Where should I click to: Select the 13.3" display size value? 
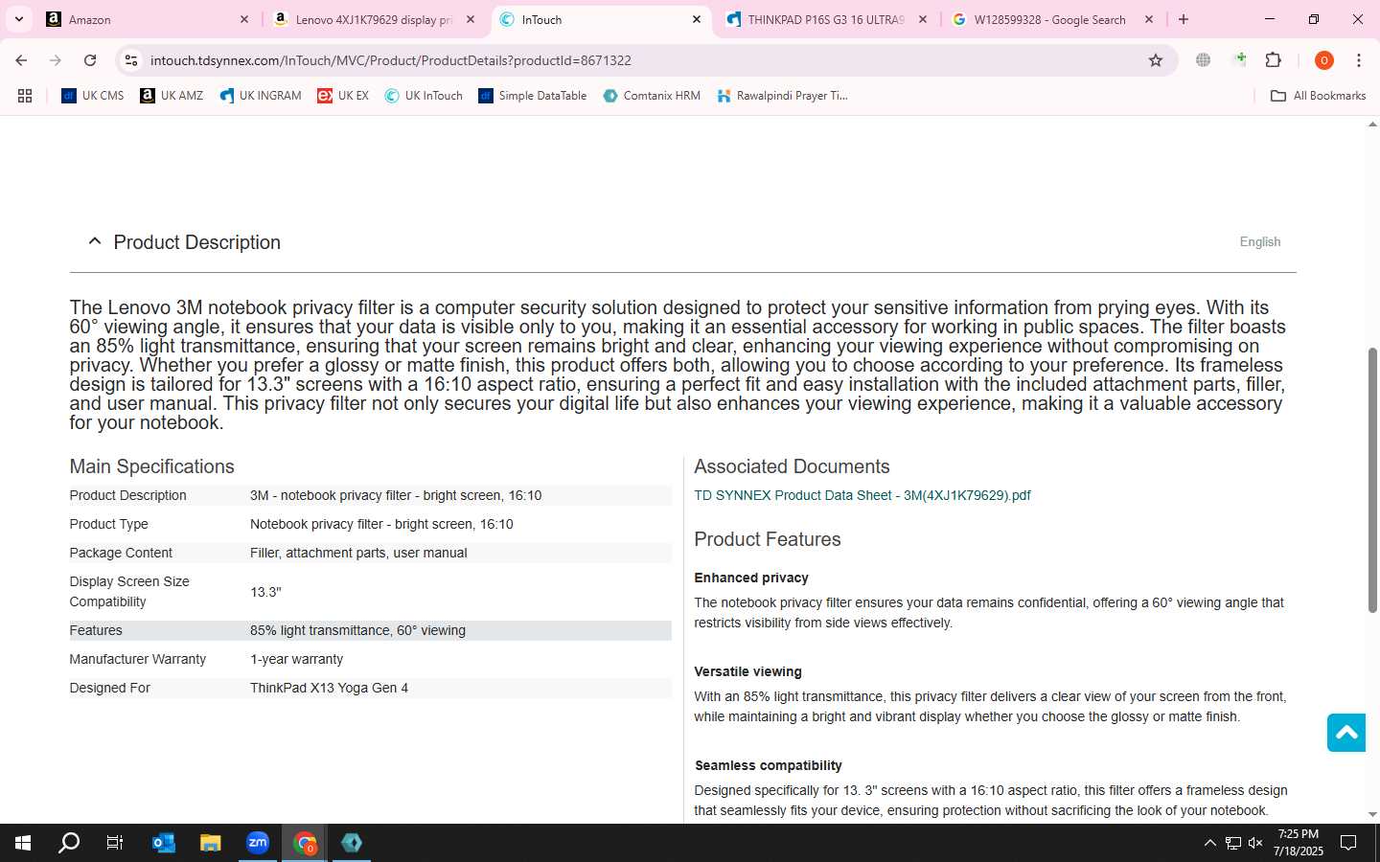click(265, 592)
